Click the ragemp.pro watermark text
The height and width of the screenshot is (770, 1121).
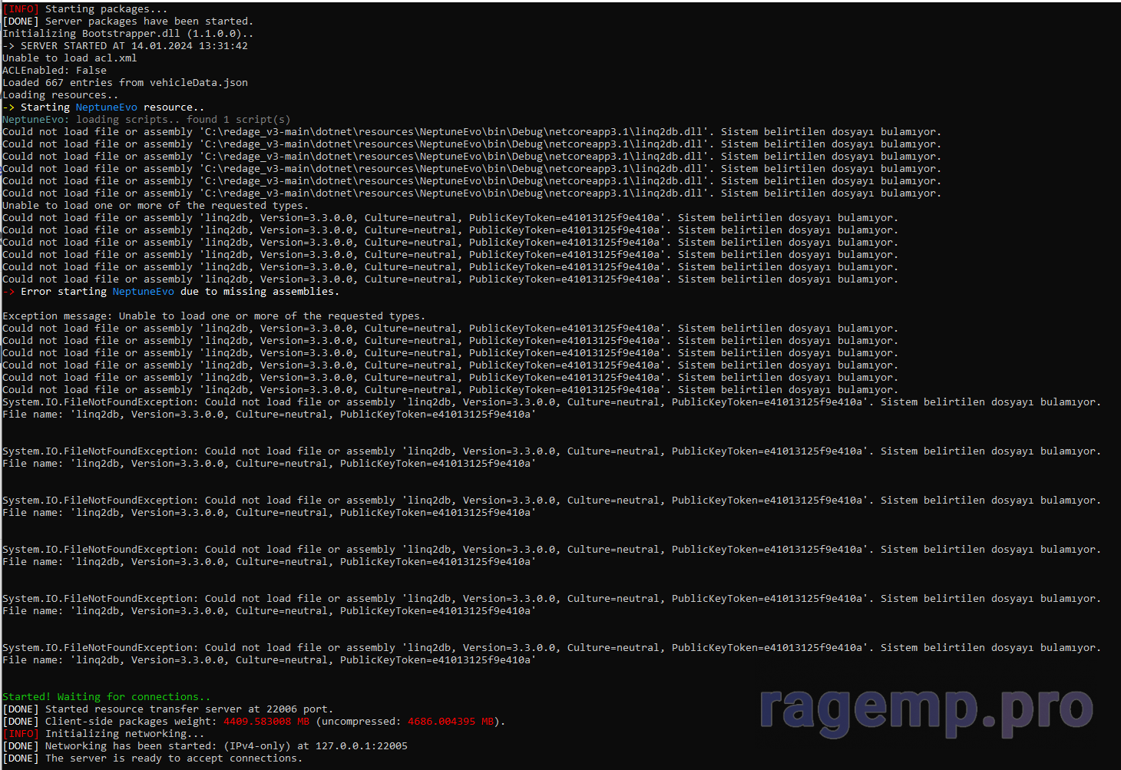click(x=925, y=707)
